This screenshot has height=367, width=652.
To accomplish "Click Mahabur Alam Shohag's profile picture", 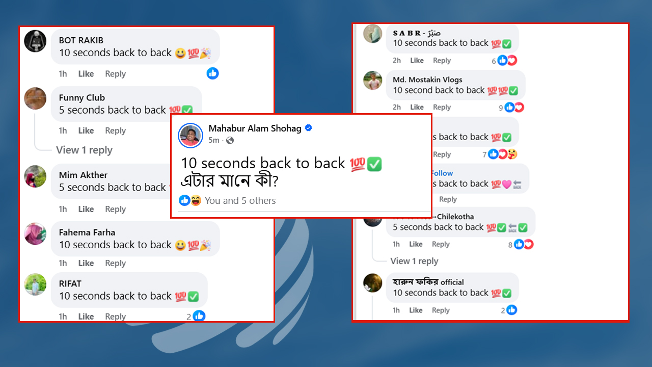I will coord(190,135).
